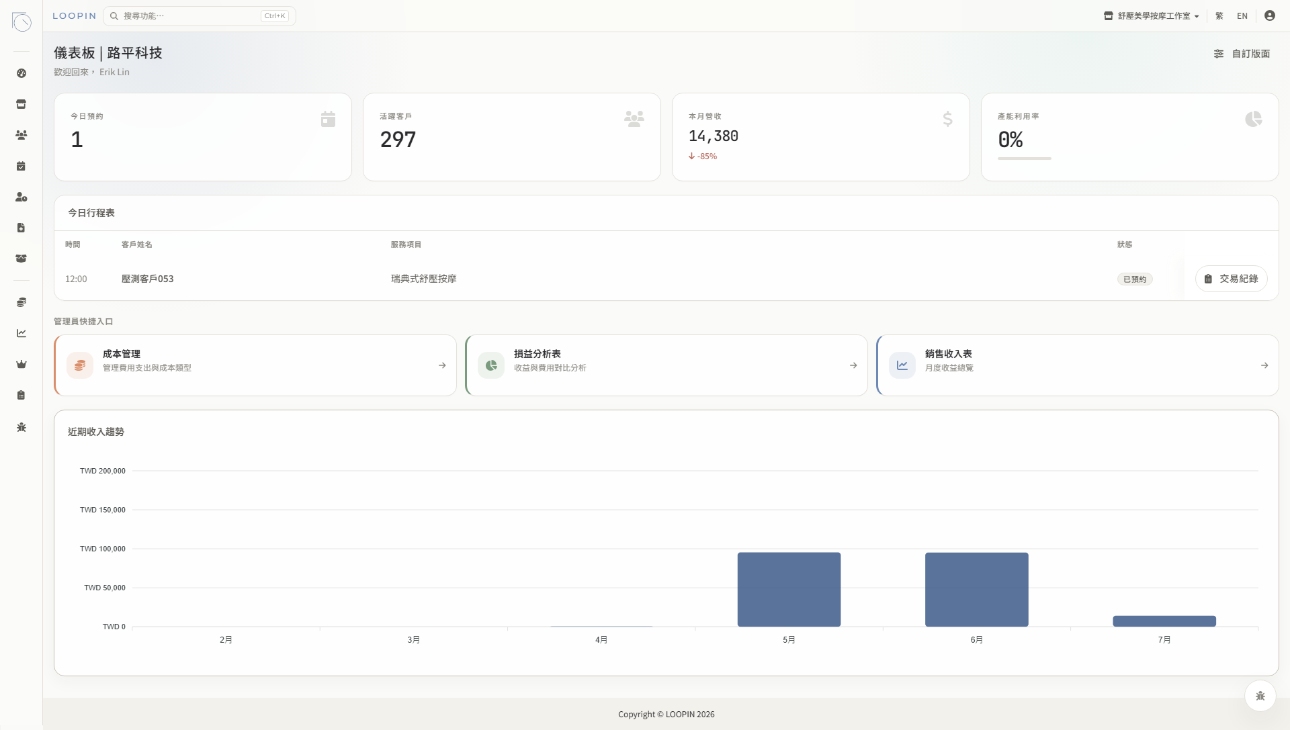Click the 時間 column header

click(73, 244)
